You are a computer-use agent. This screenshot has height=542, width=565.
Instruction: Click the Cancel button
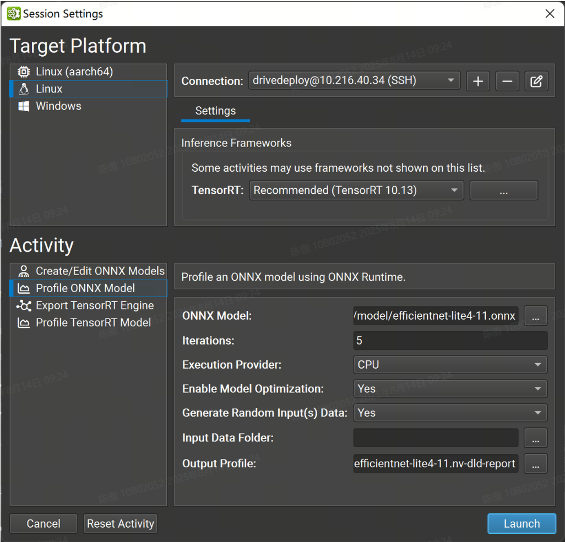point(44,524)
